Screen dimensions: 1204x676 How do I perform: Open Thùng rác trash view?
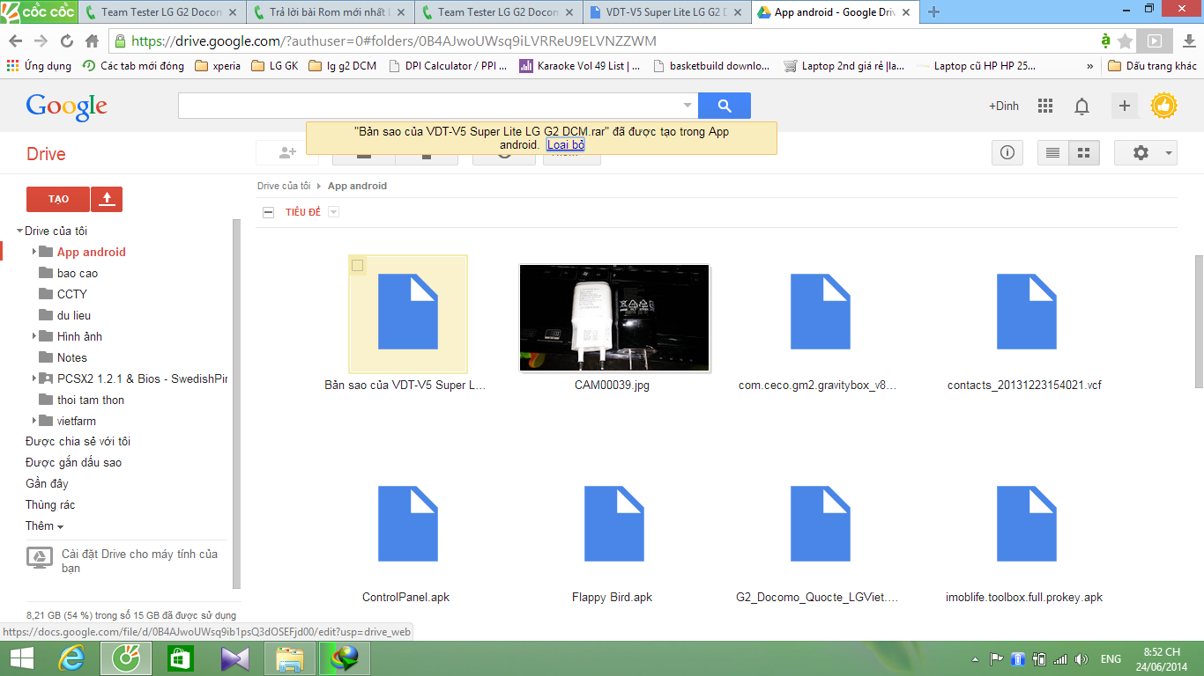pos(50,504)
